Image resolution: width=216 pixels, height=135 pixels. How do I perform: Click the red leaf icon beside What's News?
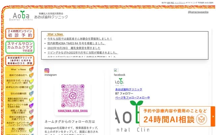pyautogui.click(x=31, y=69)
